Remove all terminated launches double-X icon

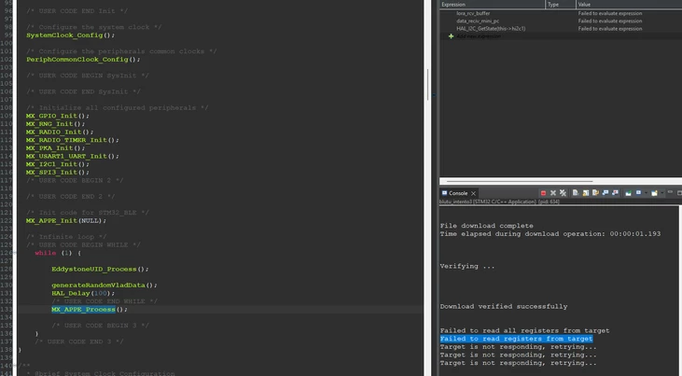point(563,193)
